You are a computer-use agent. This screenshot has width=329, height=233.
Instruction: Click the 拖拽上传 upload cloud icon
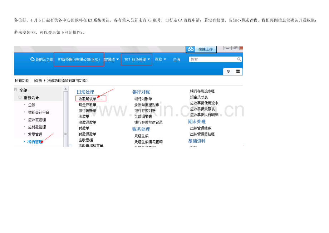(x=191, y=49)
